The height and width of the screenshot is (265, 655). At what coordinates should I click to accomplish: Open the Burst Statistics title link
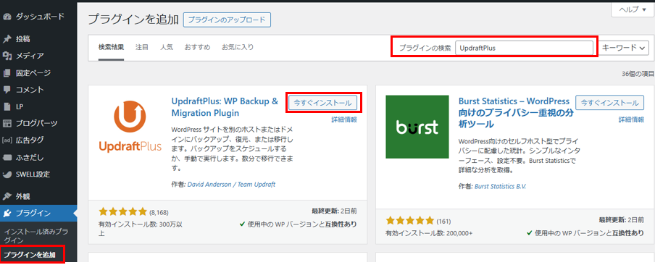[x=515, y=113]
